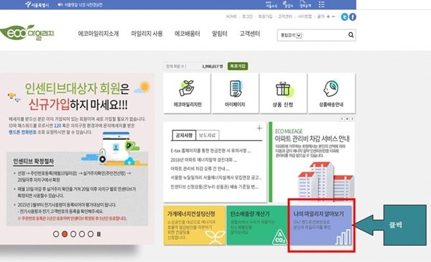Select the fourth slideshow dot
The height and width of the screenshot is (262, 431).
(82, 234)
